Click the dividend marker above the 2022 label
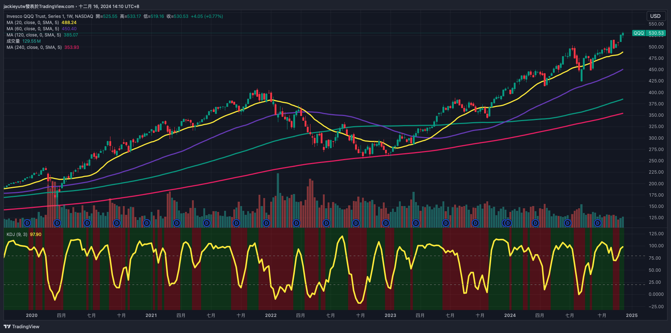Image resolution: width=671 pixels, height=333 pixels. (266, 223)
